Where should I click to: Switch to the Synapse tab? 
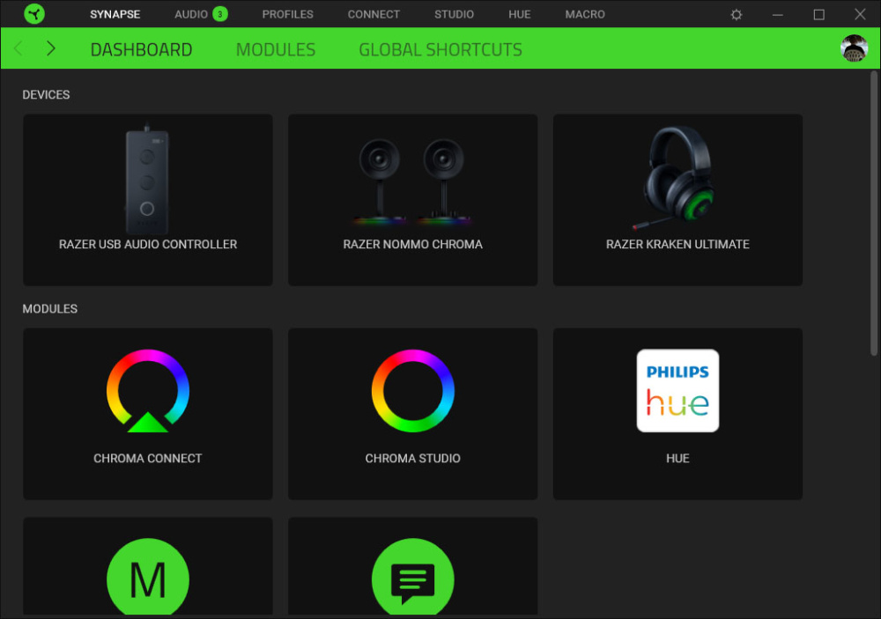pos(115,15)
